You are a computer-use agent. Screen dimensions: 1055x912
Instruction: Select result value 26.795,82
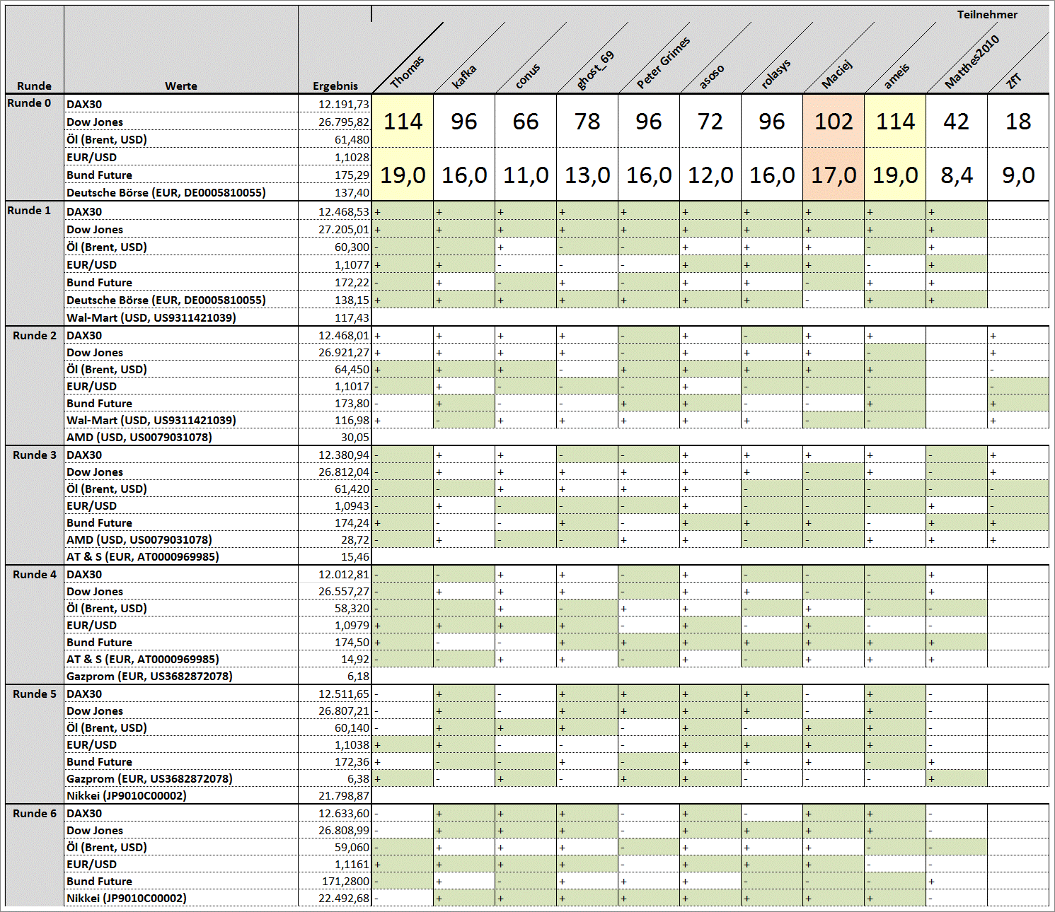[344, 122]
